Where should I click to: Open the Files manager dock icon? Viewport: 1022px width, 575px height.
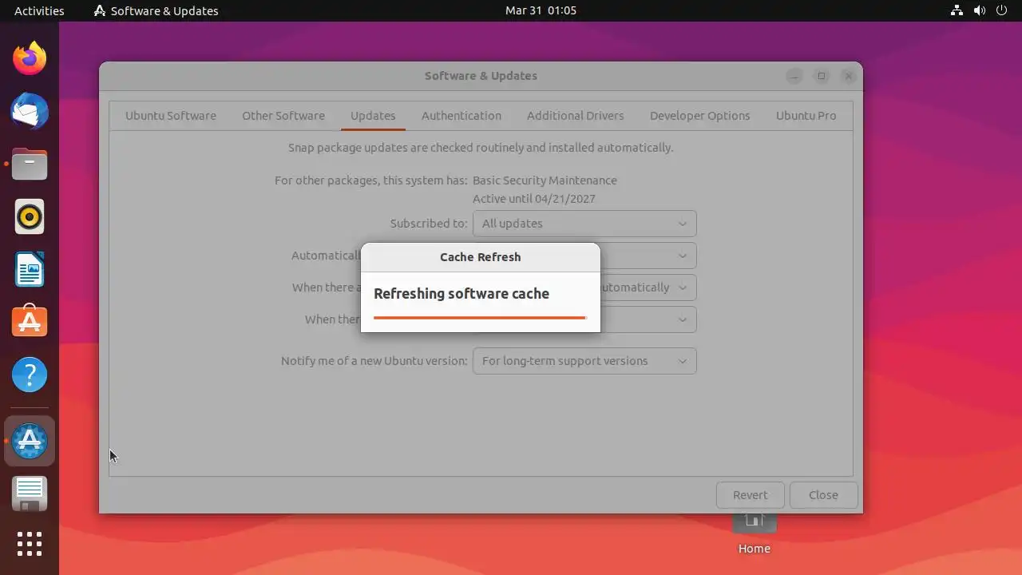point(30,164)
